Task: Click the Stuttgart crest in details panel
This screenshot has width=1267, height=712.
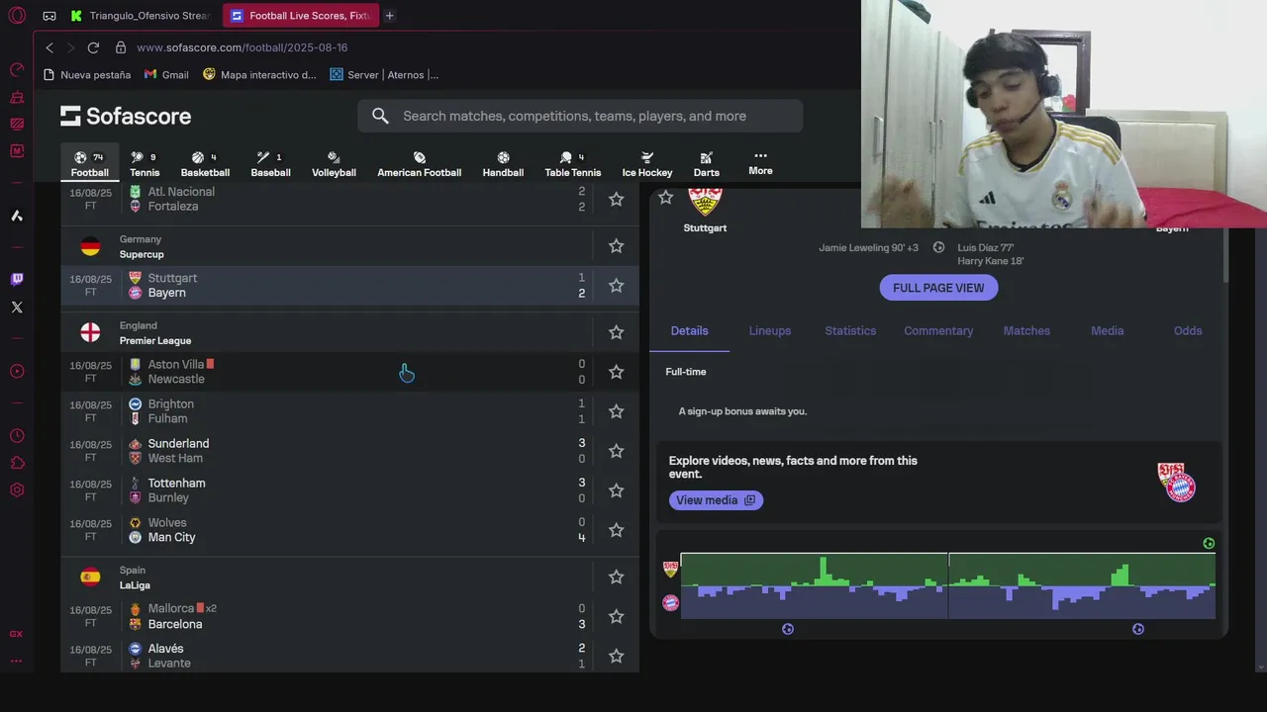Action: click(x=705, y=201)
